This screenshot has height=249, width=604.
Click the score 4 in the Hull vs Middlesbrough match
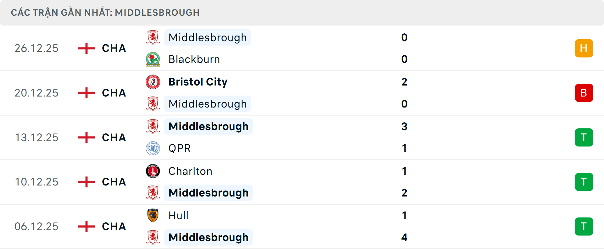tap(404, 237)
